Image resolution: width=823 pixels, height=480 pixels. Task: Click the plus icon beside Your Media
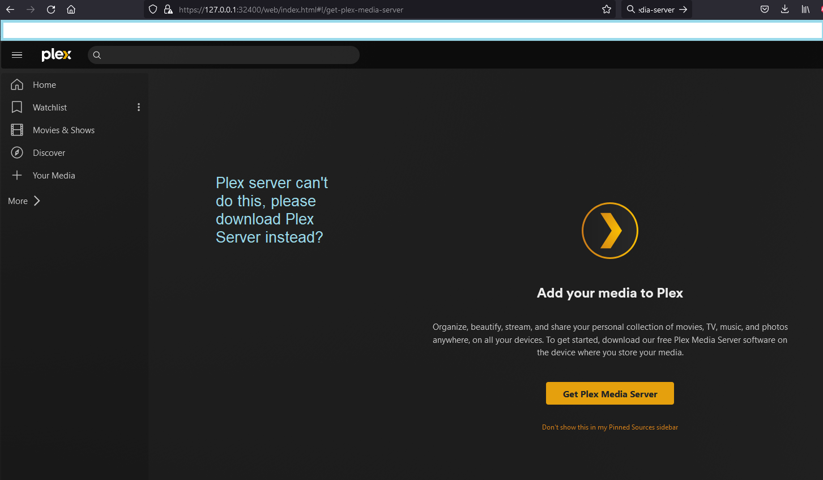[x=17, y=175]
